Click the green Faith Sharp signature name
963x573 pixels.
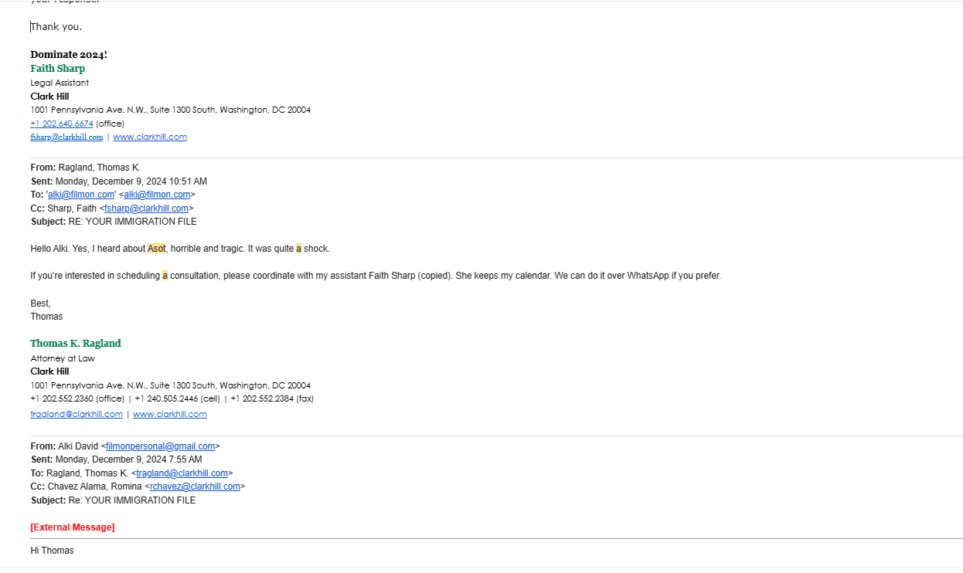pyautogui.click(x=58, y=69)
